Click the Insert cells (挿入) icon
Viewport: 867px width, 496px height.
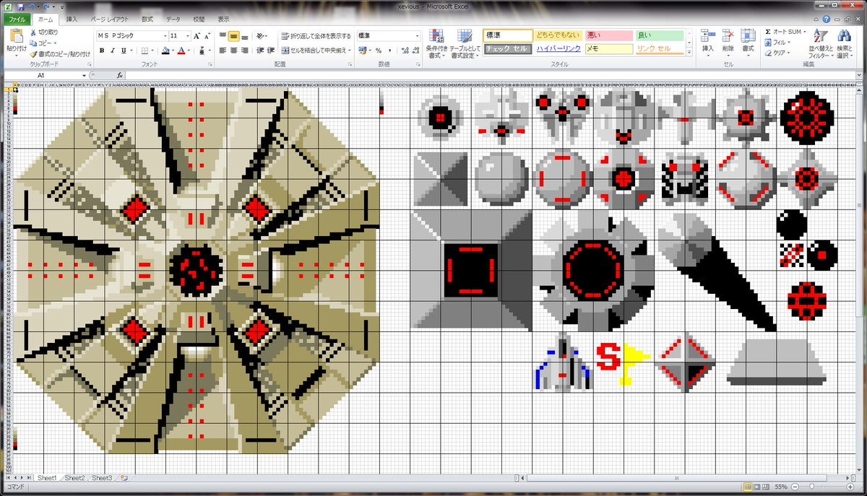[x=707, y=36]
